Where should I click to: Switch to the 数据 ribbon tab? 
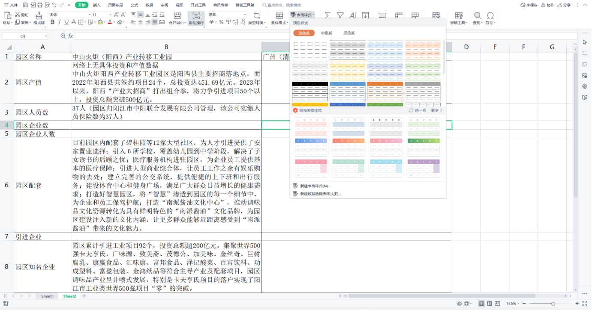(x=149, y=5)
